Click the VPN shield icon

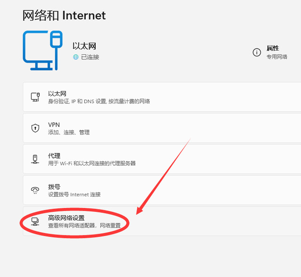click(x=35, y=128)
